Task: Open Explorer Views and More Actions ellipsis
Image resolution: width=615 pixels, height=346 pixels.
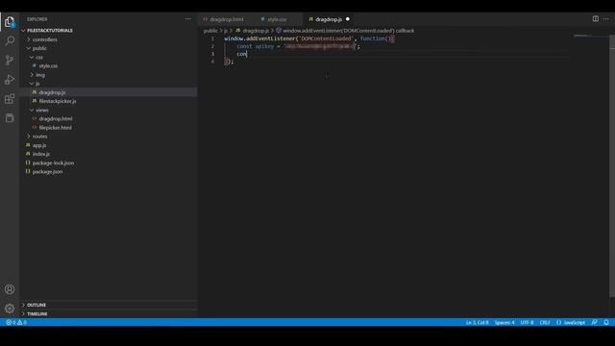Action: (x=188, y=19)
